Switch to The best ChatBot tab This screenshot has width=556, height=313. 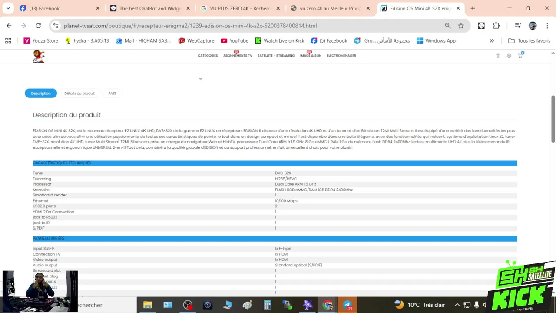[150, 8]
